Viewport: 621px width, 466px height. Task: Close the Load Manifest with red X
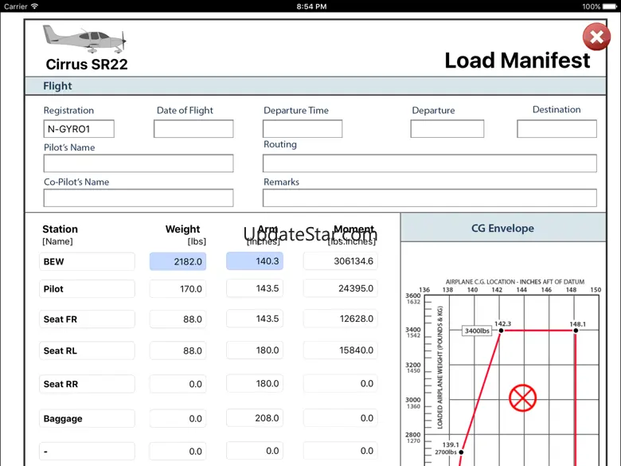coord(596,37)
